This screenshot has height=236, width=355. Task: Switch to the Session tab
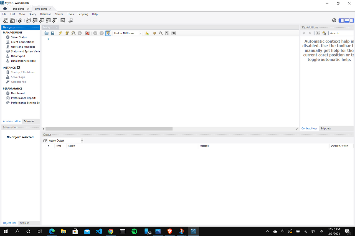[24, 223]
